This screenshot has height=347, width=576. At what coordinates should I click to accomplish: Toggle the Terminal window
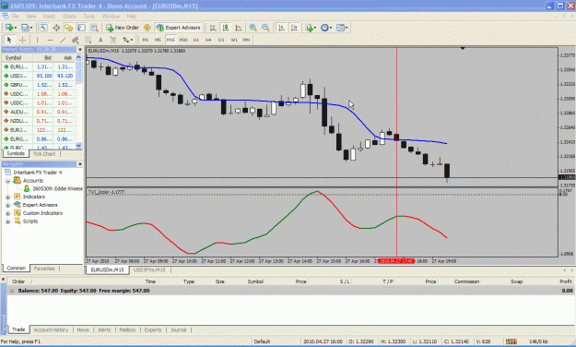tap(81, 28)
